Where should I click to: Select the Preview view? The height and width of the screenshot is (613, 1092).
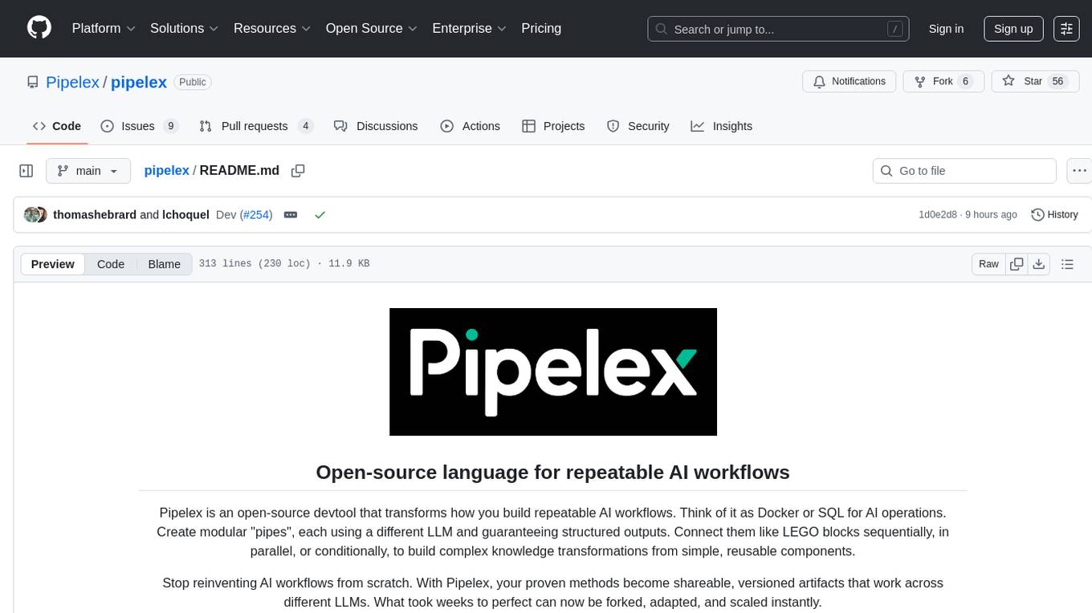click(53, 264)
